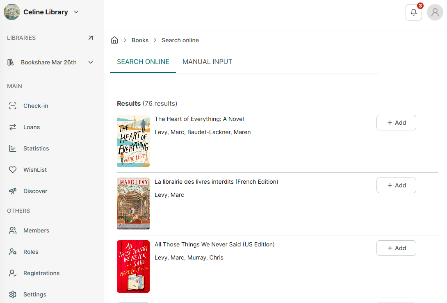Screen dimensions: 447x303
Task: Open the notifications bell
Action: tap(413, 12)
